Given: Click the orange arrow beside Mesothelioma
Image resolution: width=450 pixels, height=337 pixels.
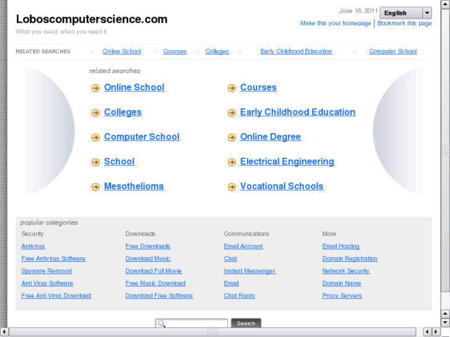Looking at the screenshot, I should coord(95,187).
